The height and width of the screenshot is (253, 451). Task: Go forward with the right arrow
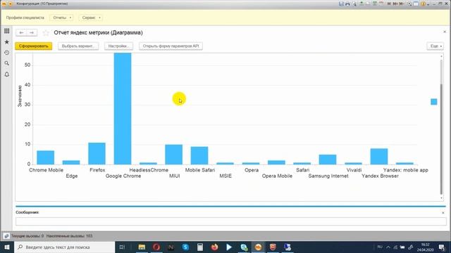(x=32, y=33)
